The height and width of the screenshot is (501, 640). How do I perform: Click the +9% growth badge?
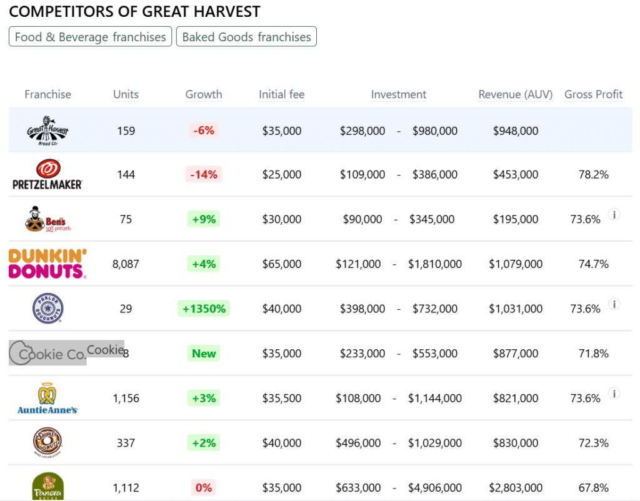pos(204,219)
